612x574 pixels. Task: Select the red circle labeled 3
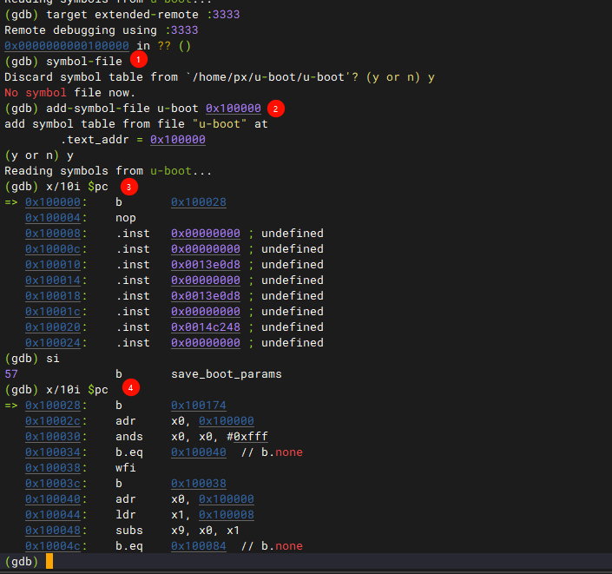click(128, 187)
